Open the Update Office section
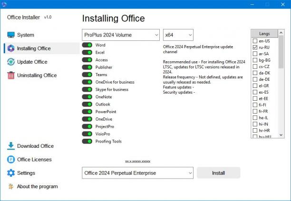Screen dimensions: 291x201 point(32,62)
